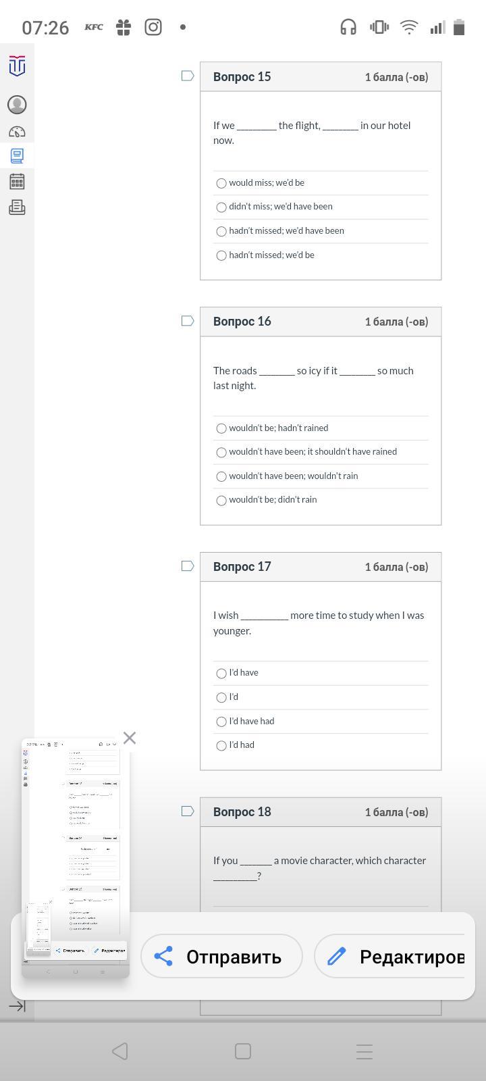Open the user profile icon in sidebar
Viewport: 486px width, 1081px height.
(17, 105)
